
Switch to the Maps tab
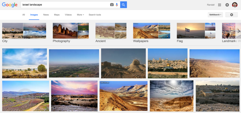pyautogui.click(x=57, y=15)
